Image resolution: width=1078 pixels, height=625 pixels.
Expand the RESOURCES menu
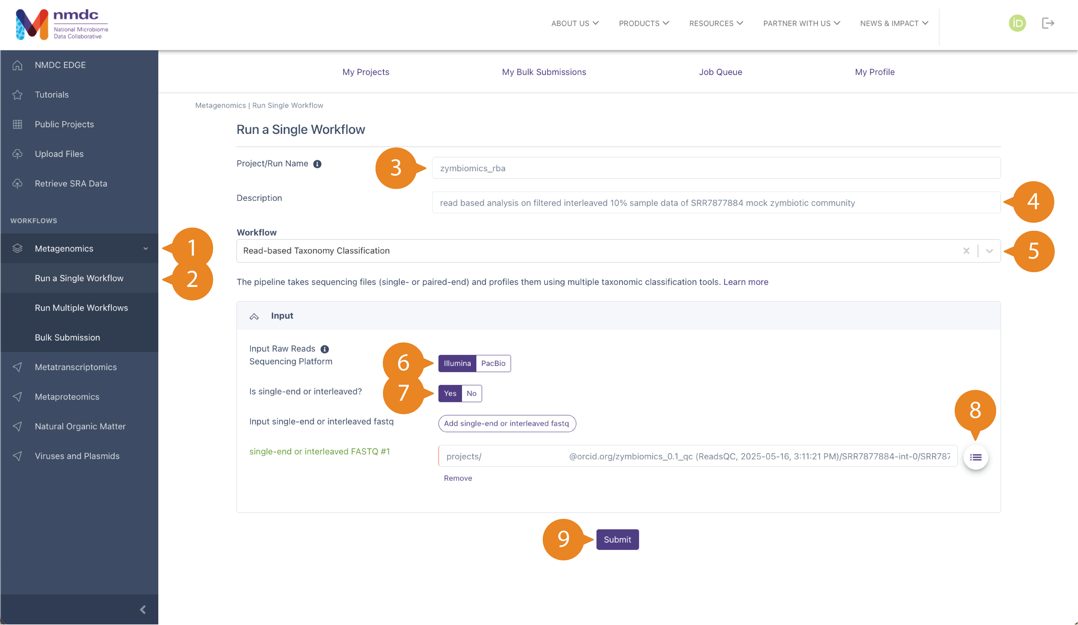point(716,24)
